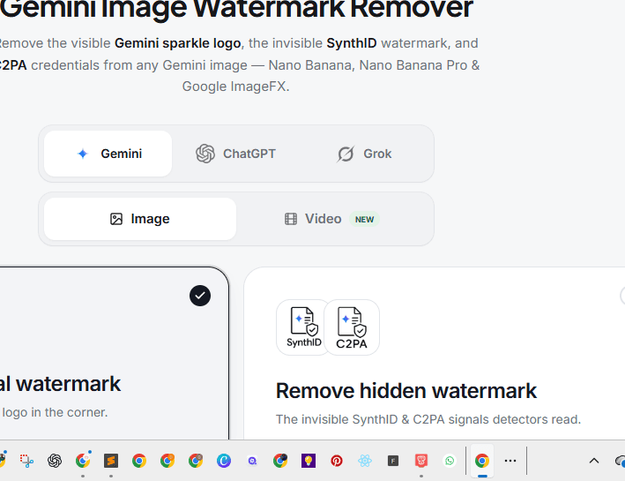The image size is (625, 481).
Task: Click the C2PA document shield icon
Action: (352, 327)
